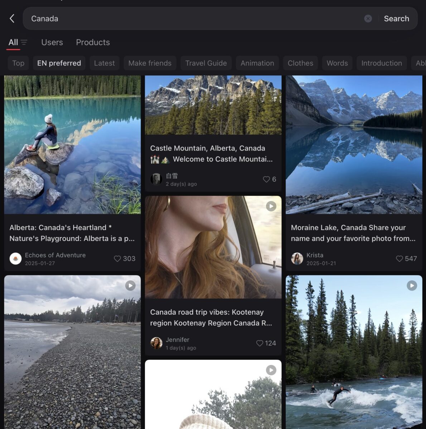Play the river surfing video
426x429 pixels.
(412, 285)
